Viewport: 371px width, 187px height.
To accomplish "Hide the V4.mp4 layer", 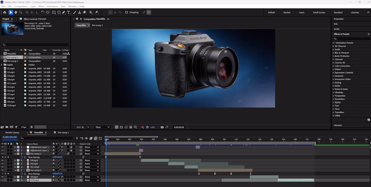I will [3, 160].
